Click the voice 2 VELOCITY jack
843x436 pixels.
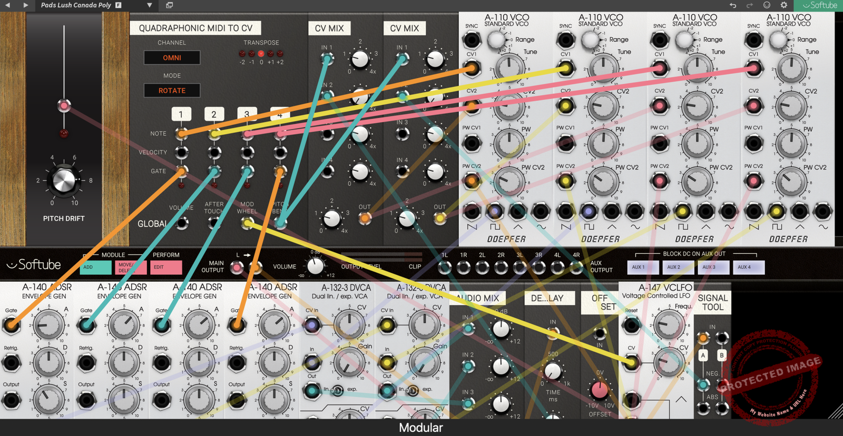[214, 153]
